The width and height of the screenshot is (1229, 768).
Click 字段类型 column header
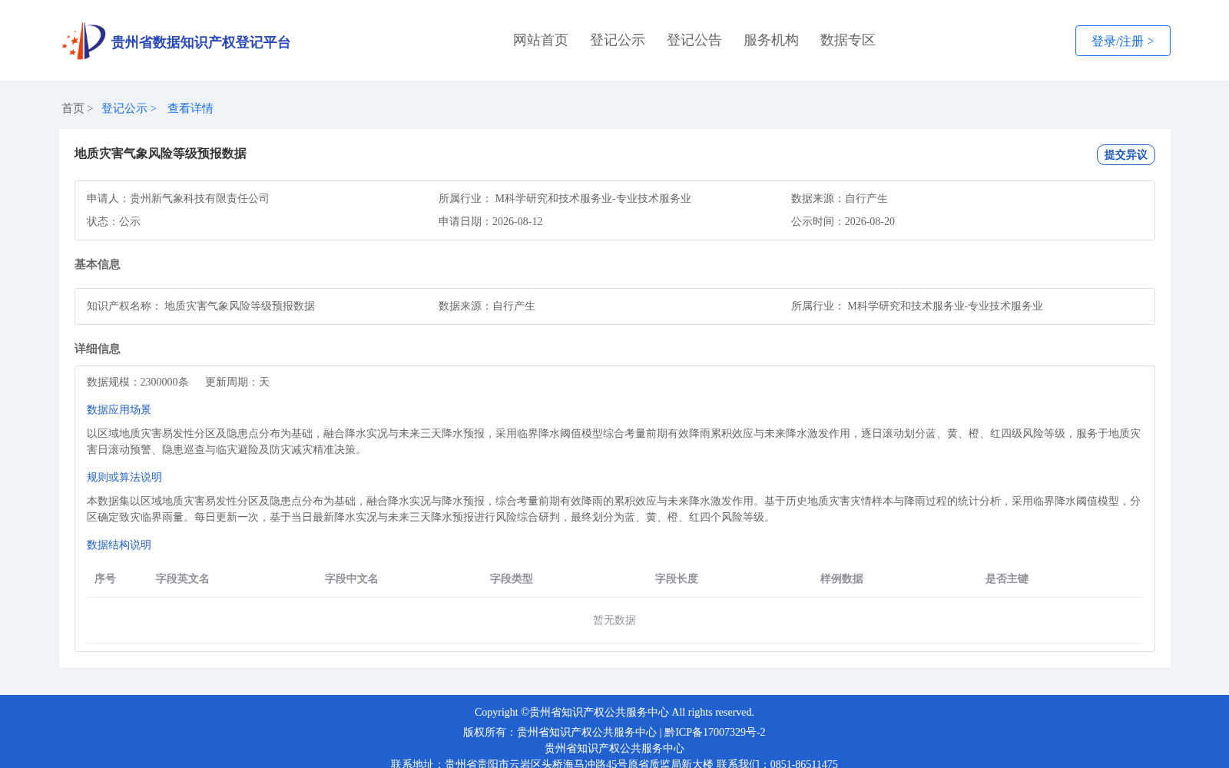pyautogui.click(x=512, y=578)
